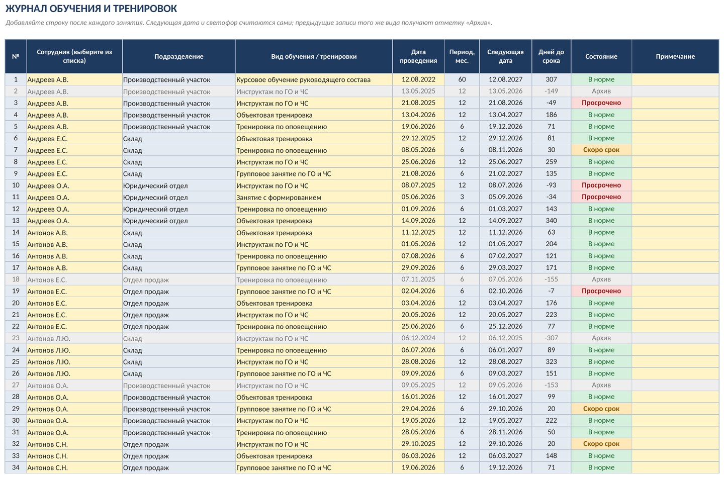Click next date '09.03.2027'
This screenshot has width=724, height=478.
(x=505, y=373)
